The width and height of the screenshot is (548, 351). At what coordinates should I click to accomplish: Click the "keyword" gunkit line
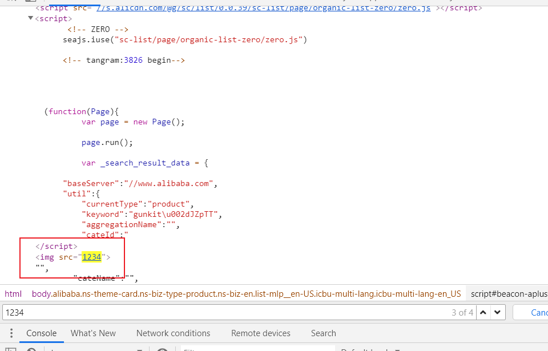pos(152,214)
